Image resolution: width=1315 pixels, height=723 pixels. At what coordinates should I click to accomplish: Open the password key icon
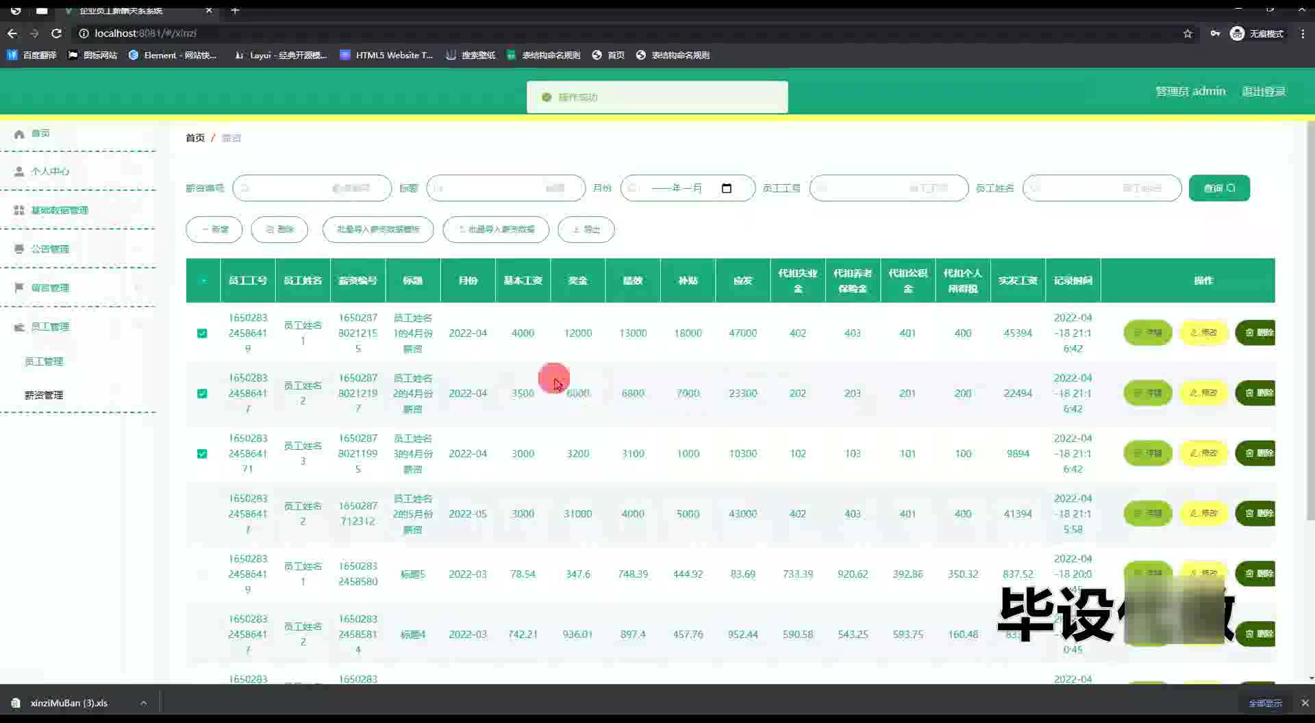coord(1214,34)
